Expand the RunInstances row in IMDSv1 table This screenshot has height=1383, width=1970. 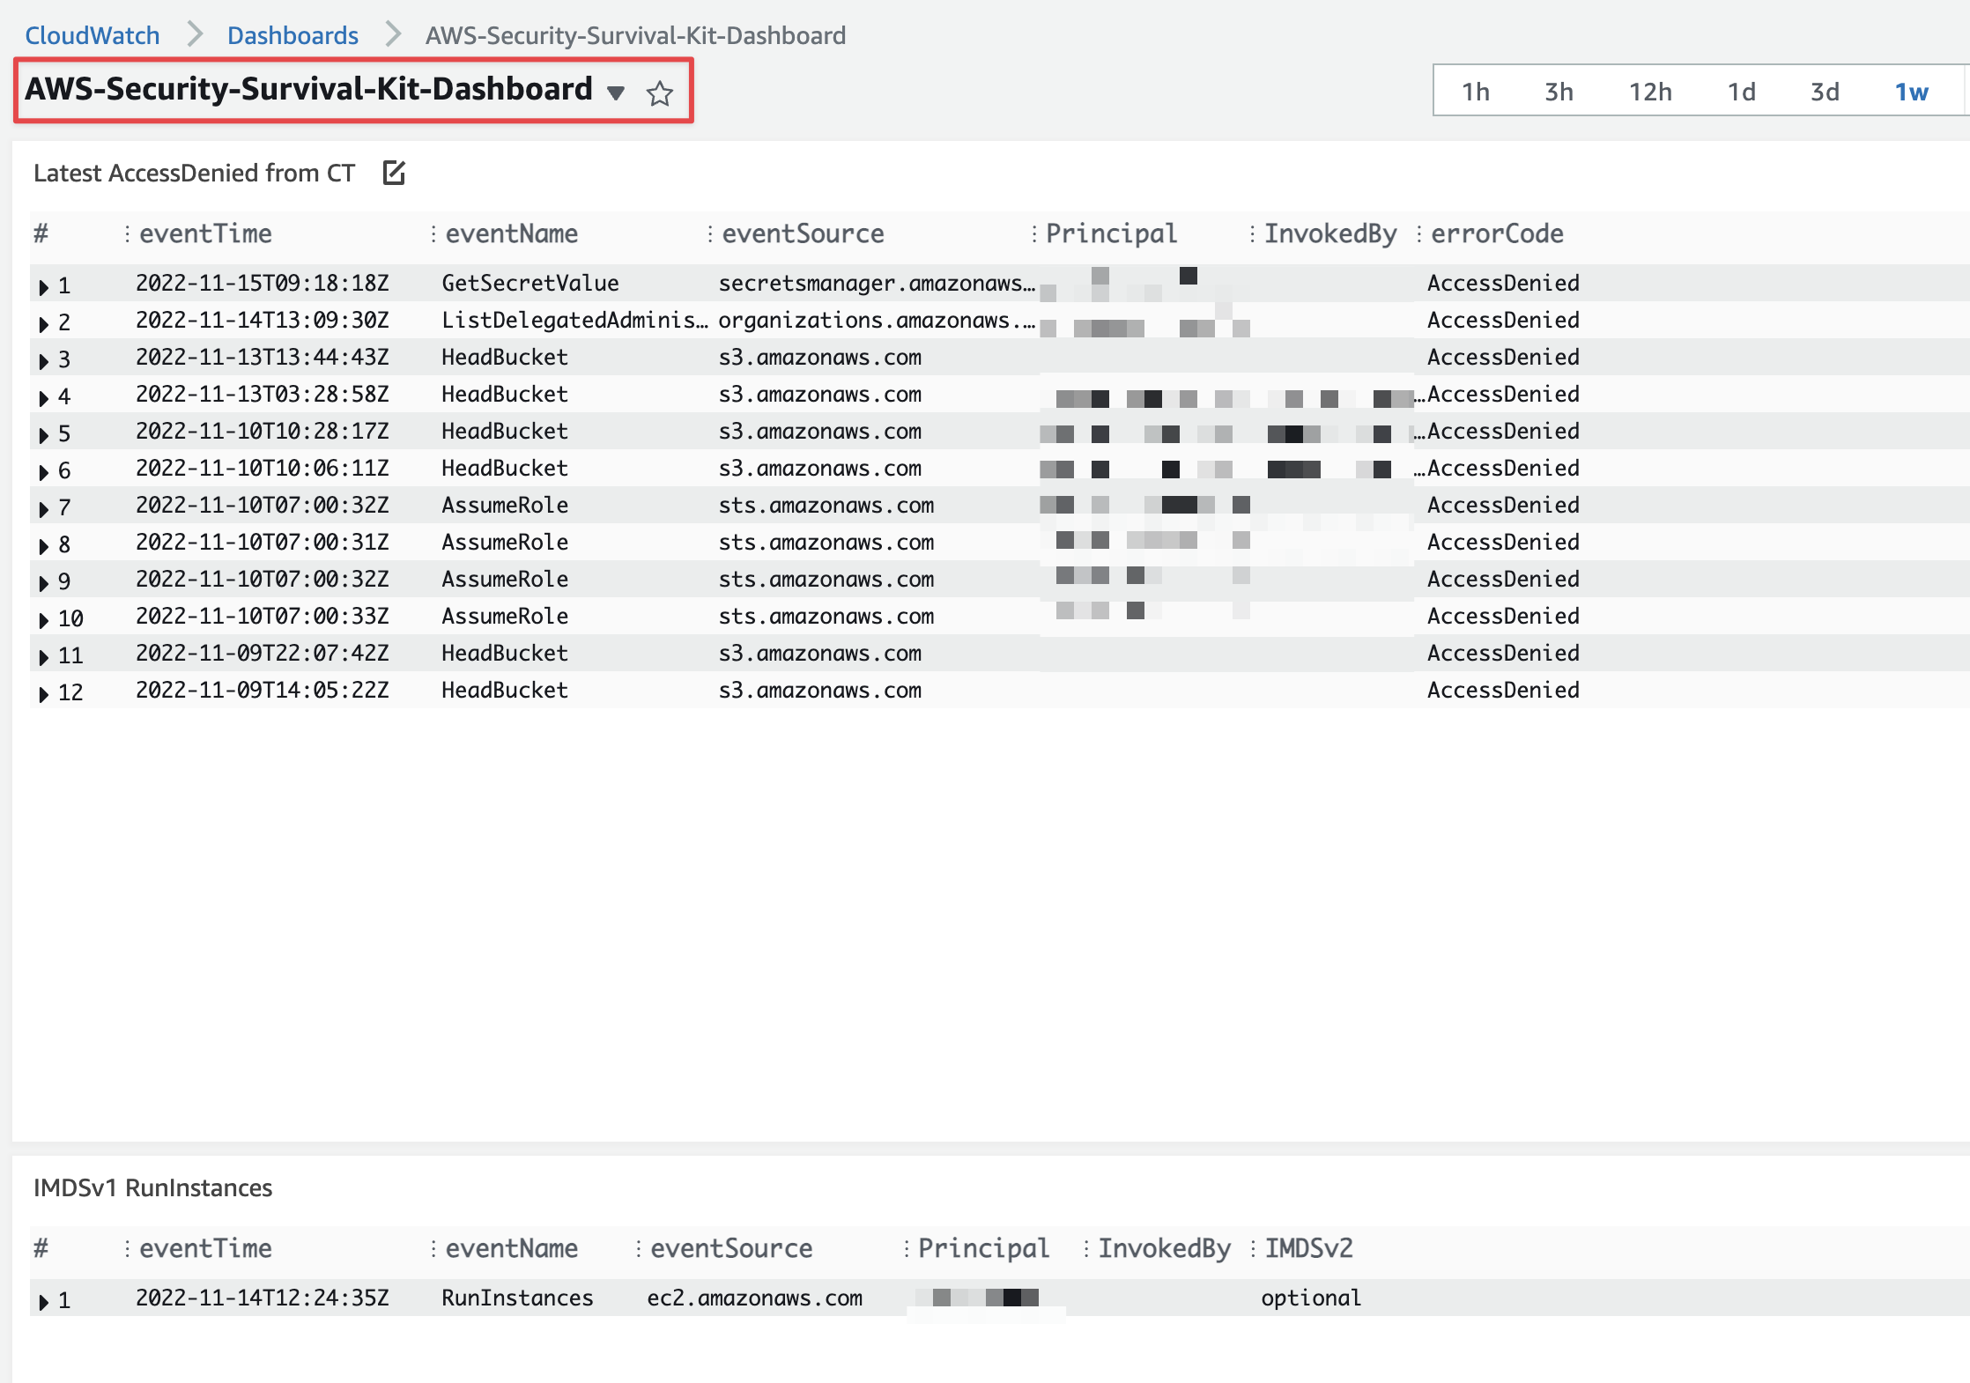click(x=44, y=1301)
